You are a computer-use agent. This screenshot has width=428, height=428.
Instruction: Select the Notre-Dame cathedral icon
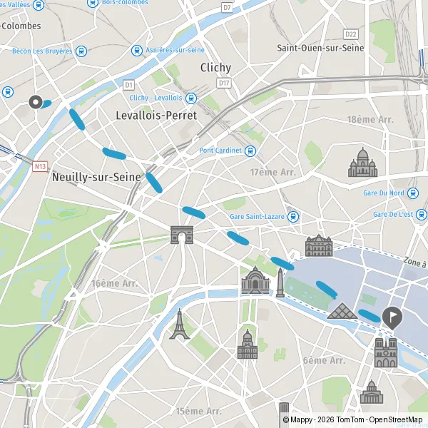(386, 352)
